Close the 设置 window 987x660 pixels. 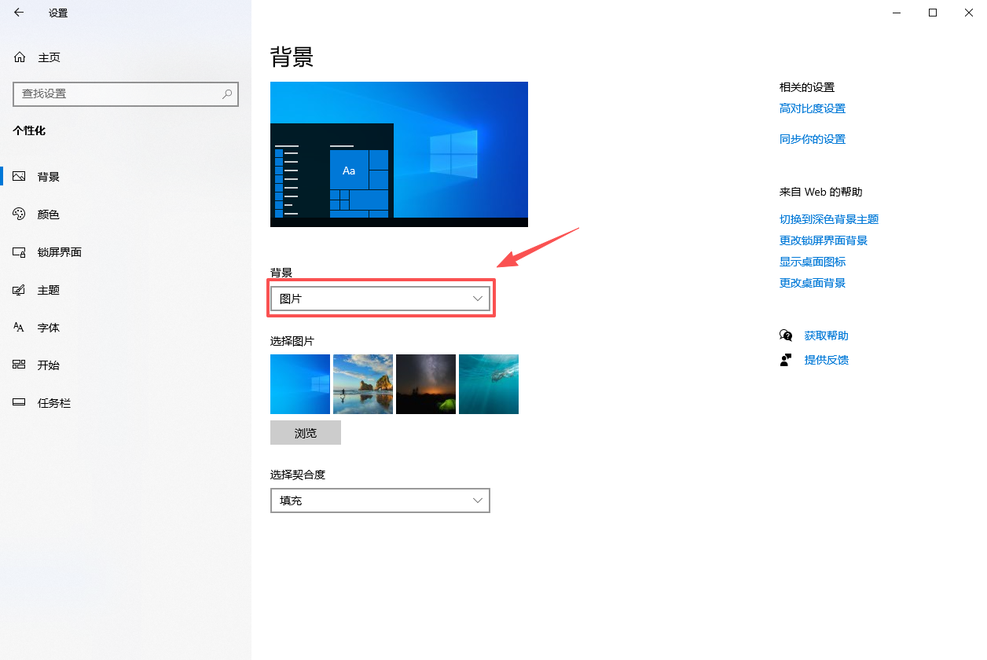click(969, 13)
